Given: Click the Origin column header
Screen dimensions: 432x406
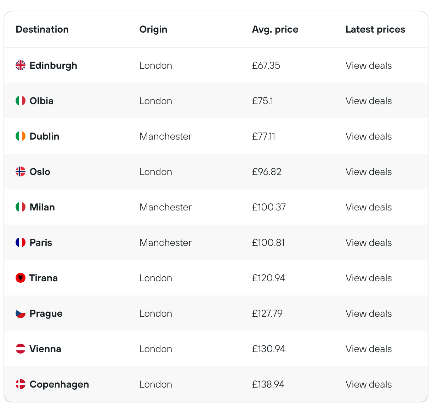Looking at the screenshot, I should [x=153, y=29].
